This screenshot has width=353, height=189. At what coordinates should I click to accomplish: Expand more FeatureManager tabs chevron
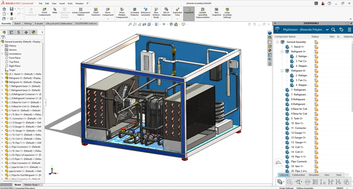coord(42,32)
